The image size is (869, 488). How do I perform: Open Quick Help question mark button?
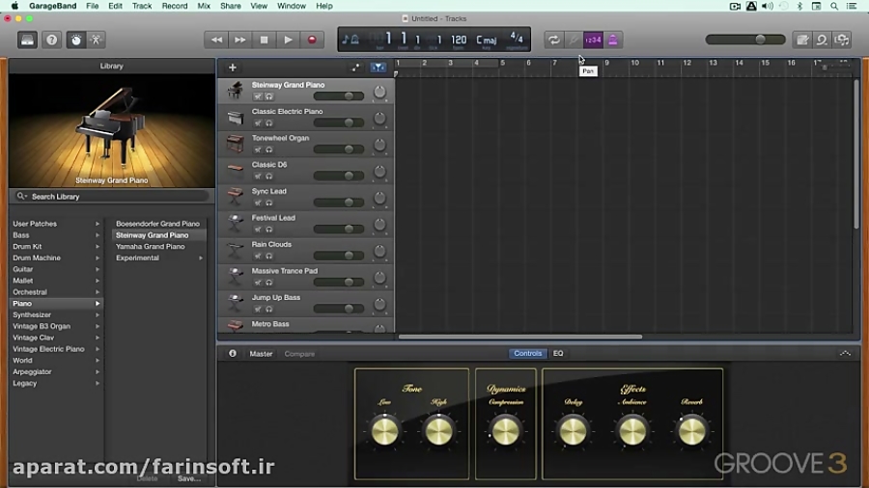coord(51,40)
